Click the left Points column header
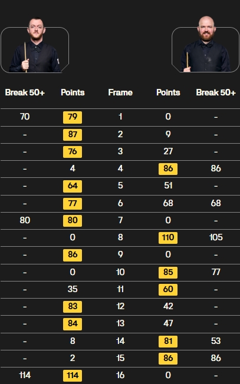The image size is (240, 384). click(x=73, y=92)
